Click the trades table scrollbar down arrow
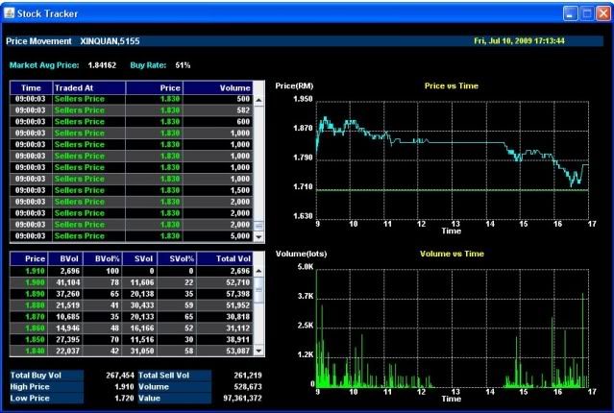 click(258, 235)
